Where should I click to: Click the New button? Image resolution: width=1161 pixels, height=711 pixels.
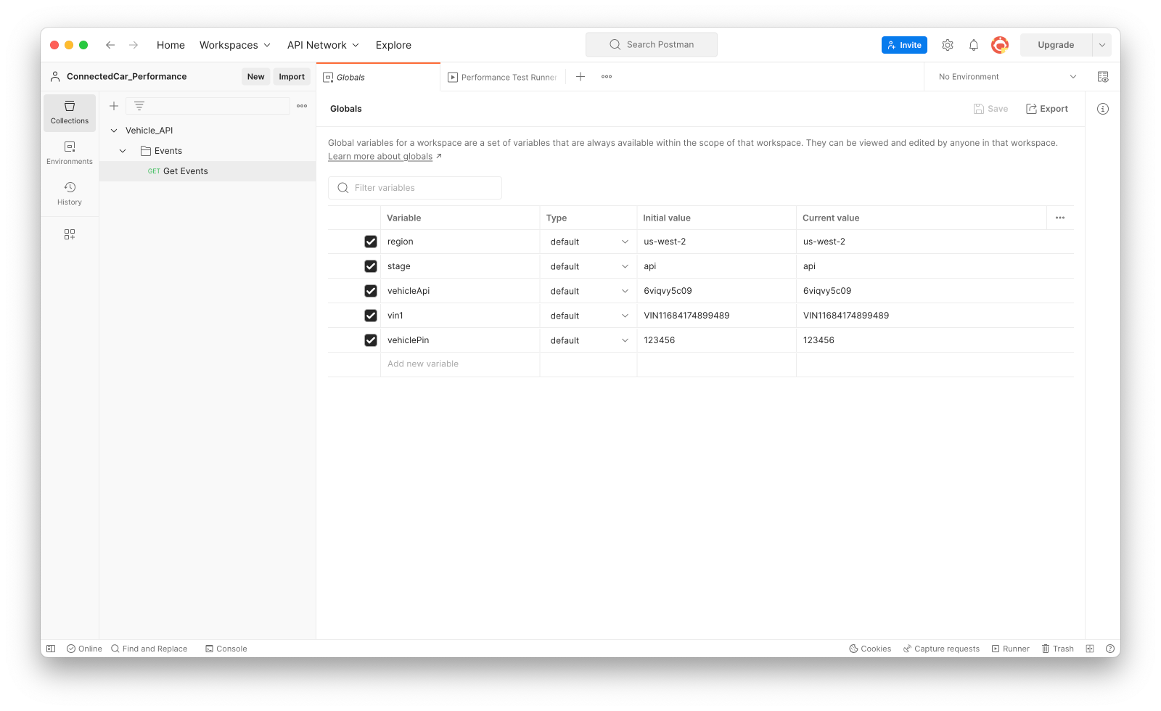(x=255, y=77)
